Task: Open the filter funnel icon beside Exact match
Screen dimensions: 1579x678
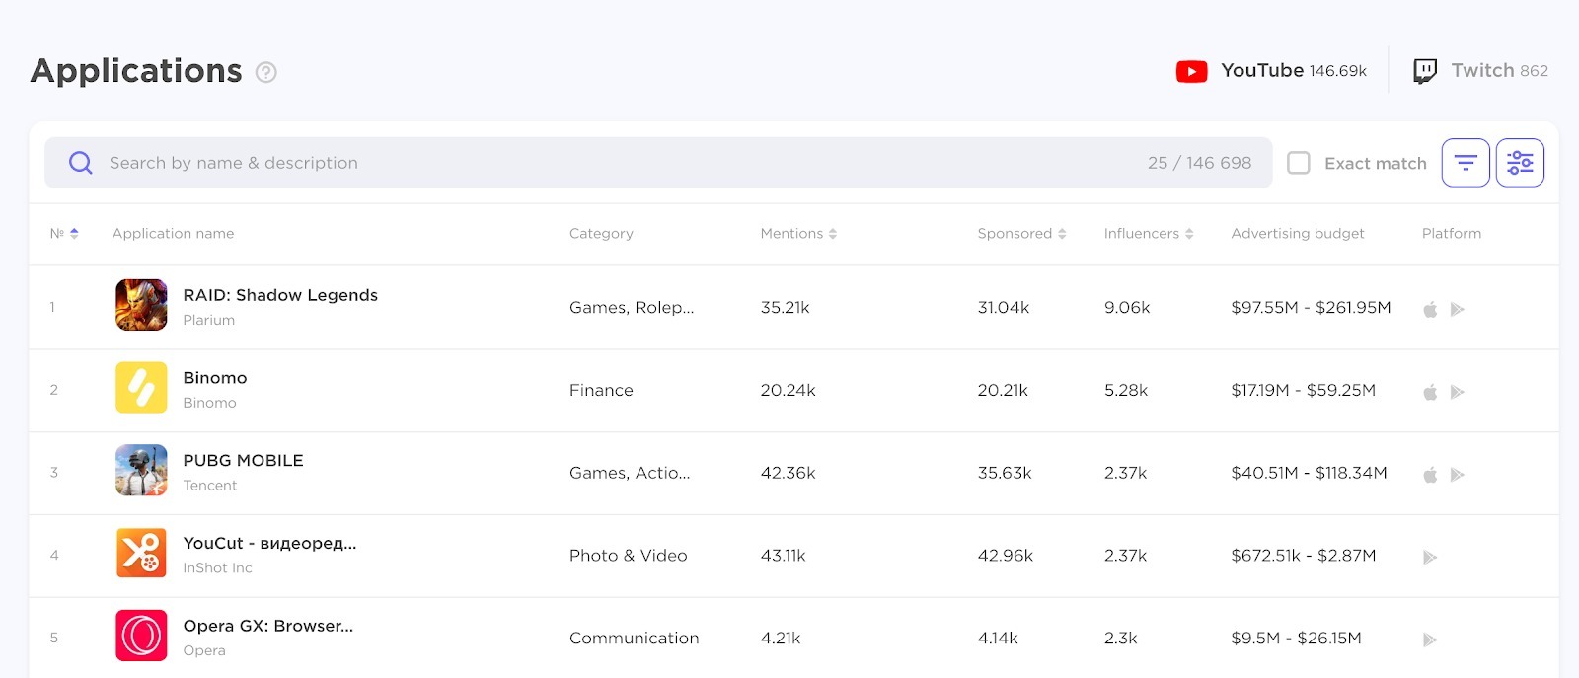Action: (1465, 162)
